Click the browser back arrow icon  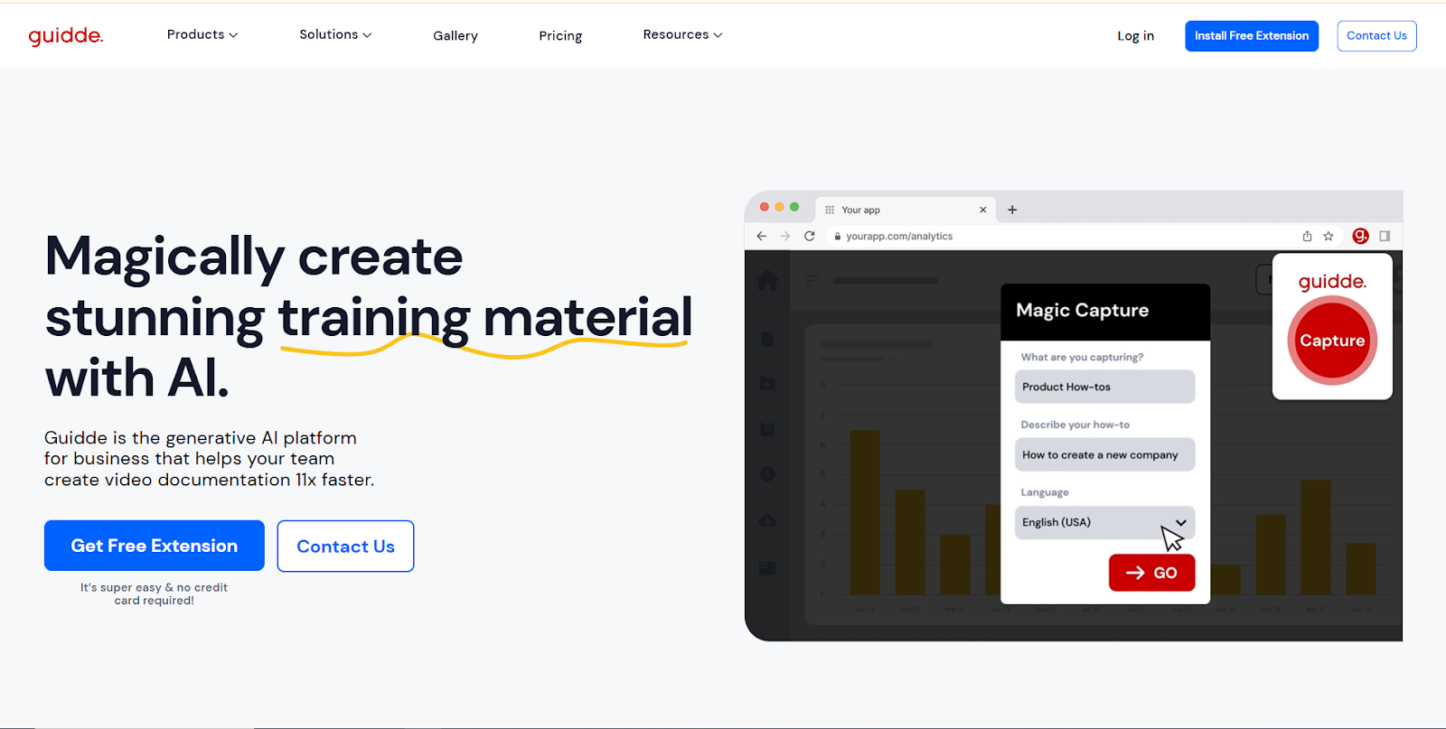(x=761, y=236)
